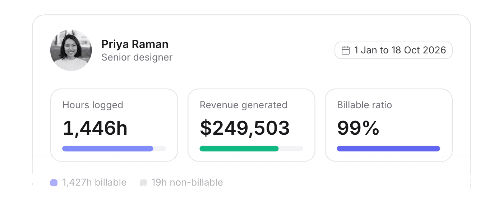Click the 19h non-billable legend label

187,182
